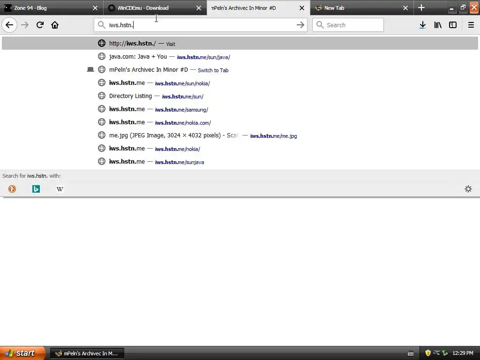The image size is (480, 360).
Task: Open the library bookmarks icon
Action: pyautogui.click(x=438, y=25)
